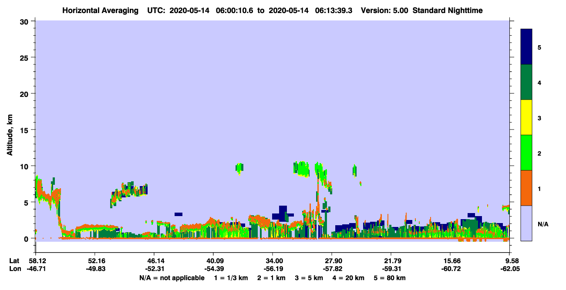
Task: Click longitude value -54.39
Action: pyautogui.click(x=213, y=269)
